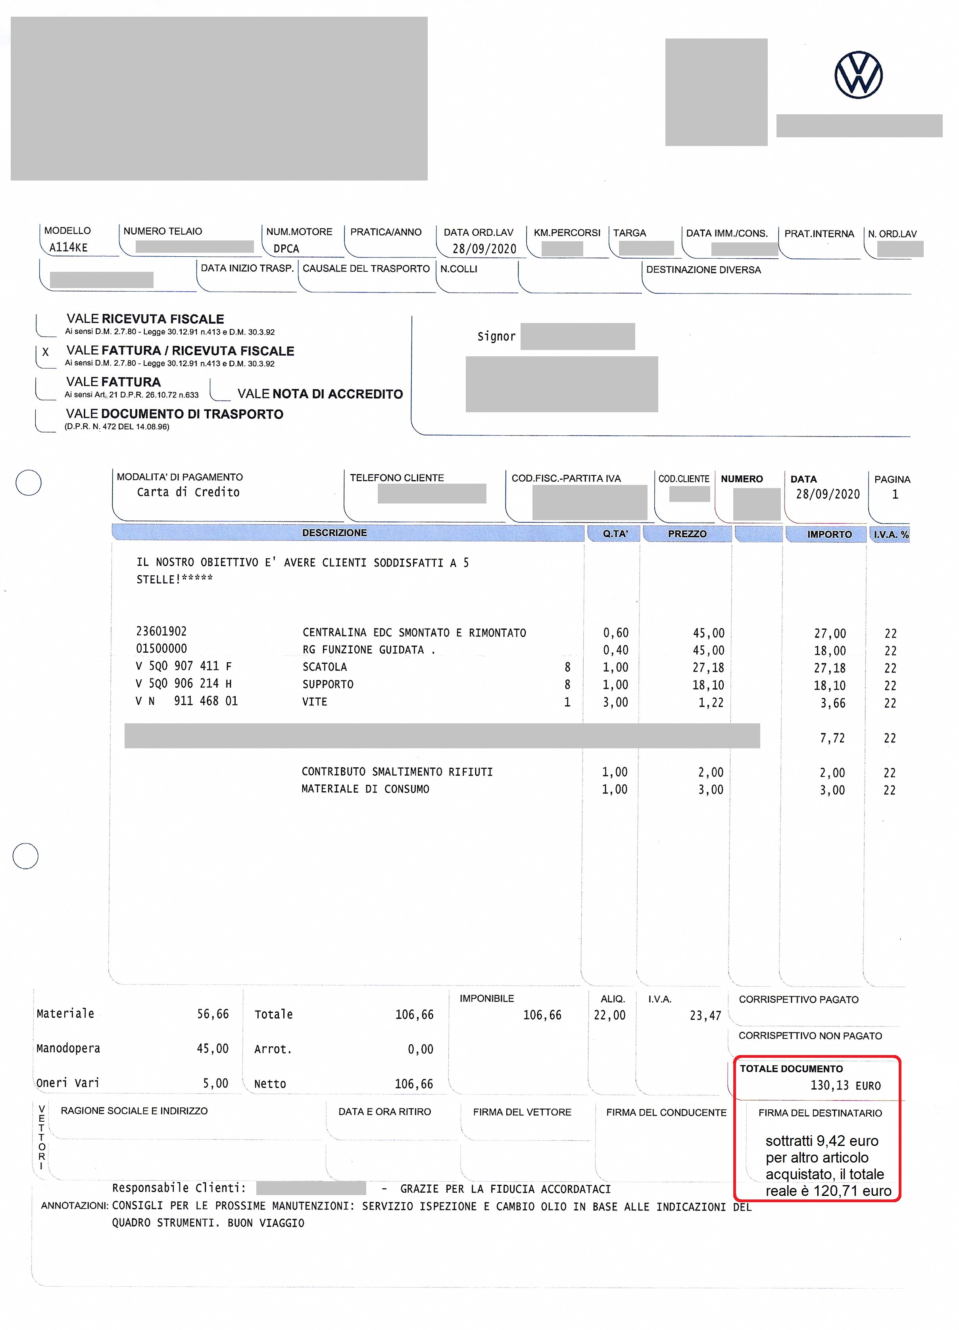The width and height of the screenshot is (959, 1330).
Task: Click MATERIALE DI CONSUMO line
Action: (365, 789)
